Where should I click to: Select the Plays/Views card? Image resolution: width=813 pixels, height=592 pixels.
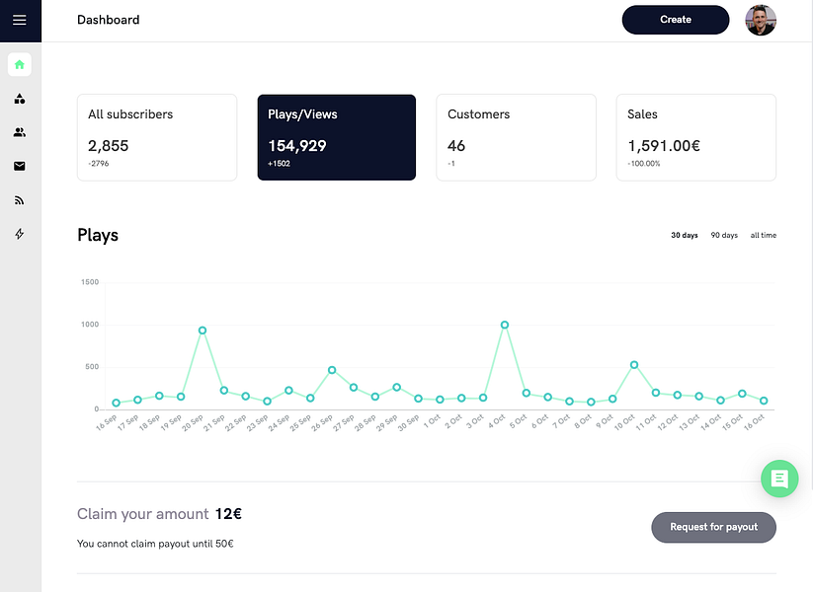(337, 137)
